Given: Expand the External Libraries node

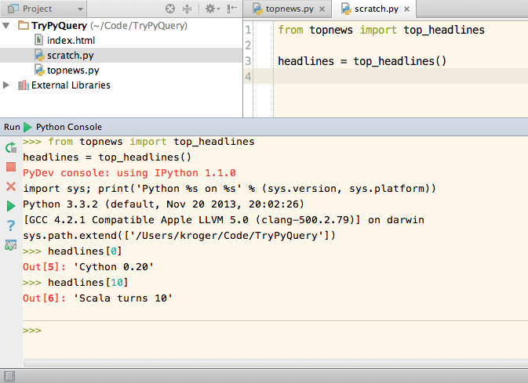Looking at the screenshot, I should point(6,85).
